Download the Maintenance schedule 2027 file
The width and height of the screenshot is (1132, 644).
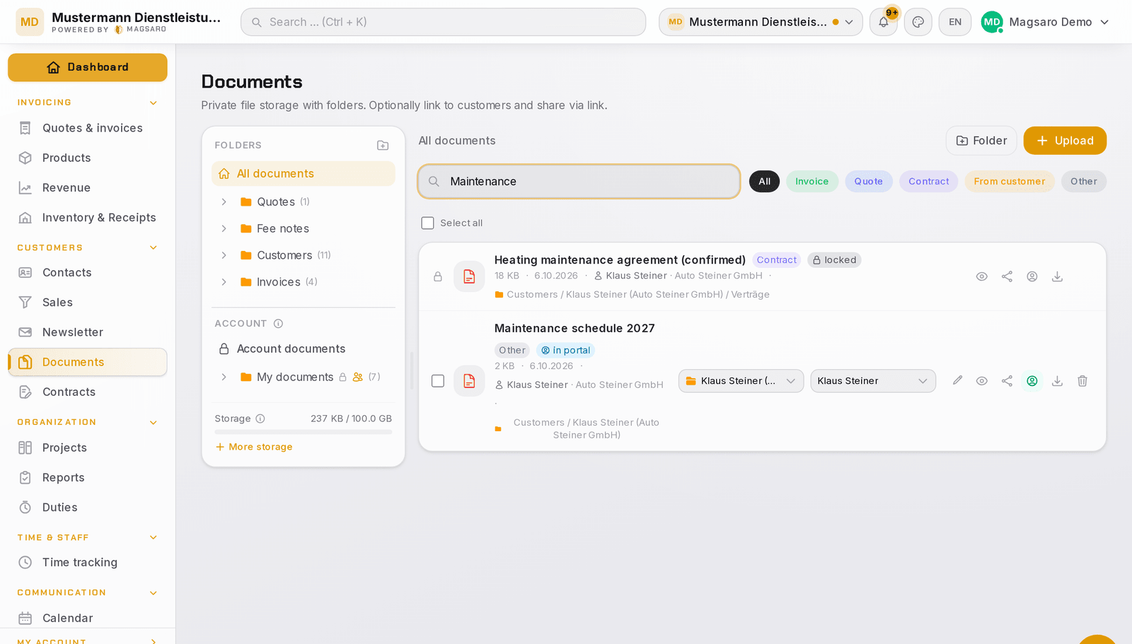(x=1057, y=381)
